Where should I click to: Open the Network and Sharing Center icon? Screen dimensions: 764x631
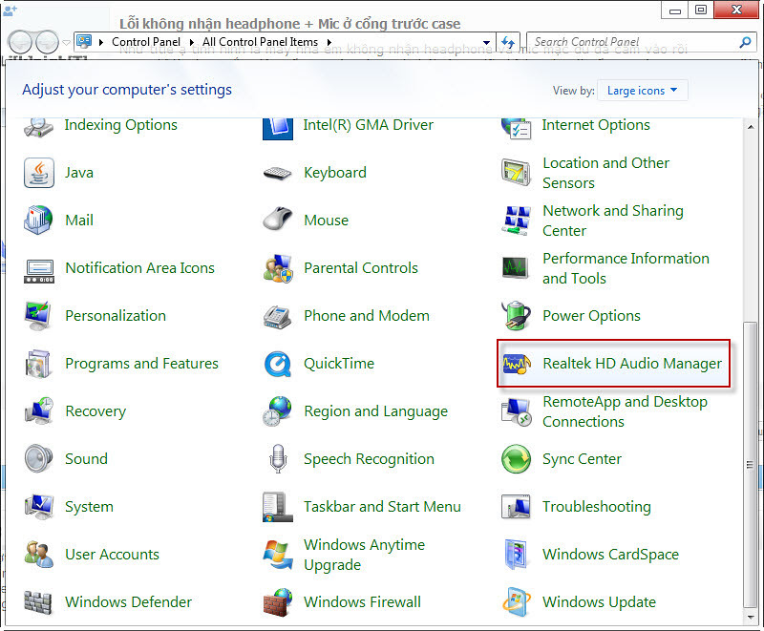[517, 221]
